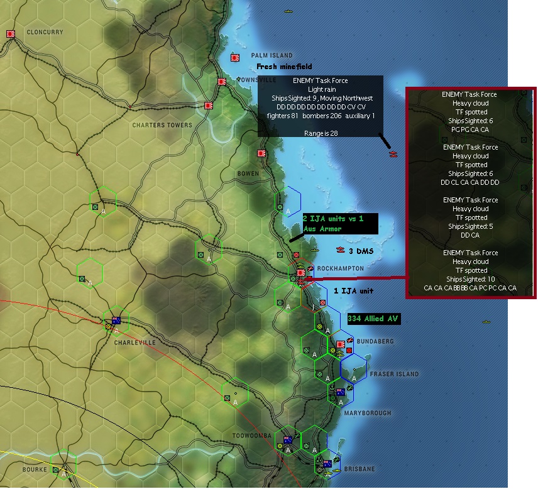The image size is (538, 489).
Task: Click 'Range is 28' in task force tooltip
Action: pyautogui.click(x=321, y=133)
